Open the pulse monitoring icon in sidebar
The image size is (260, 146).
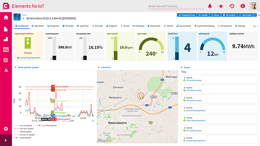[6, 70]
